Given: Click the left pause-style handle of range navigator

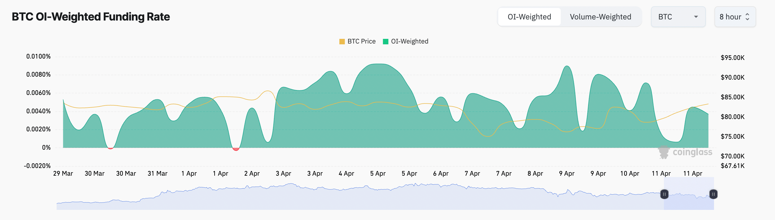Looking at the screenshot, I should 664,195.
